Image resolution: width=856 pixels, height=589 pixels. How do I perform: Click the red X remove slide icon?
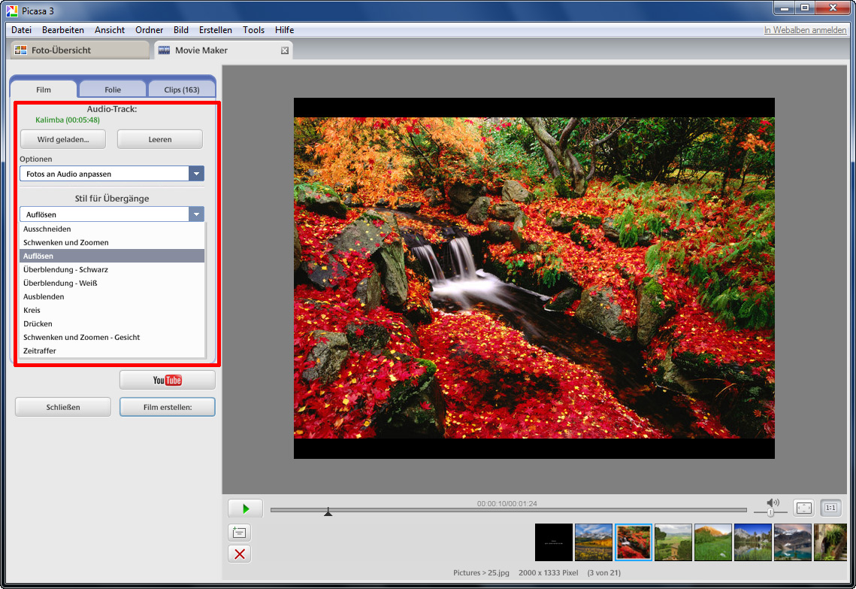click(239, 554)
